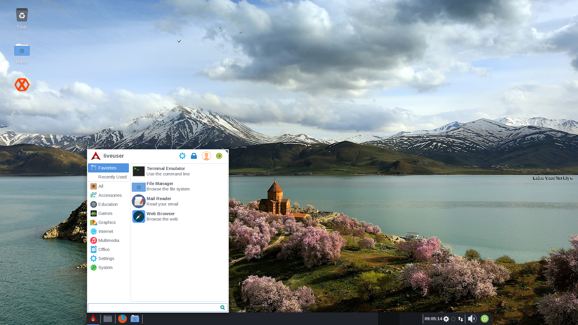The image size is (578, 325).
Task: Focus the menu search field
Action: point(158,308)
